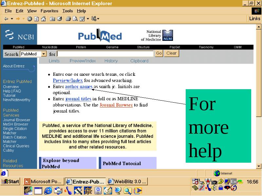Screen dimensions: 262x196
Task: Open the Preview/Index tab
Action: coord(83,61)
